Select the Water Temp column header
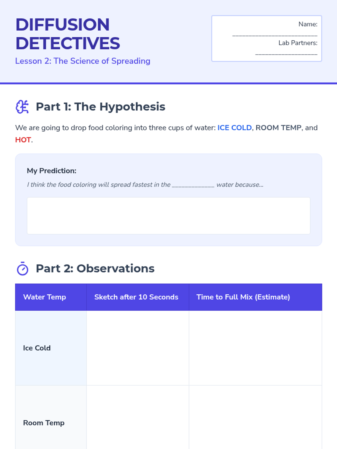Screen dimensions: 337x449 51,297
